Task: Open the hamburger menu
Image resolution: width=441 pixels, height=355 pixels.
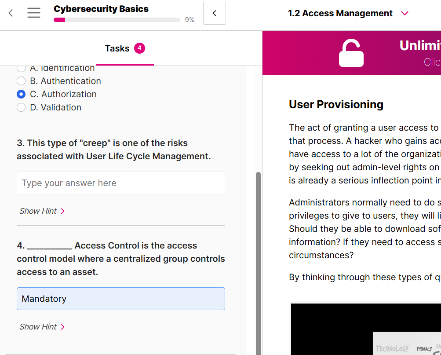Action: (x=34, y=13)
